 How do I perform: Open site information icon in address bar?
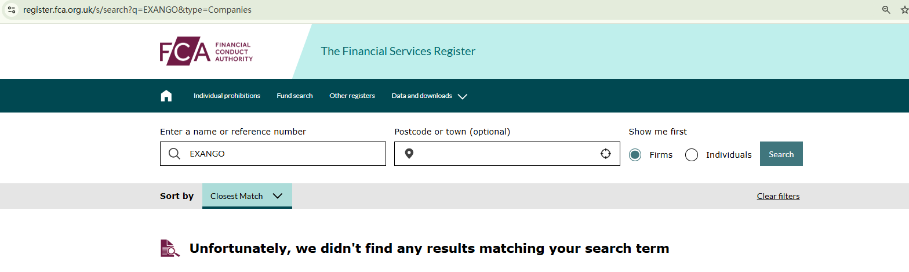[x=12, y=10]
